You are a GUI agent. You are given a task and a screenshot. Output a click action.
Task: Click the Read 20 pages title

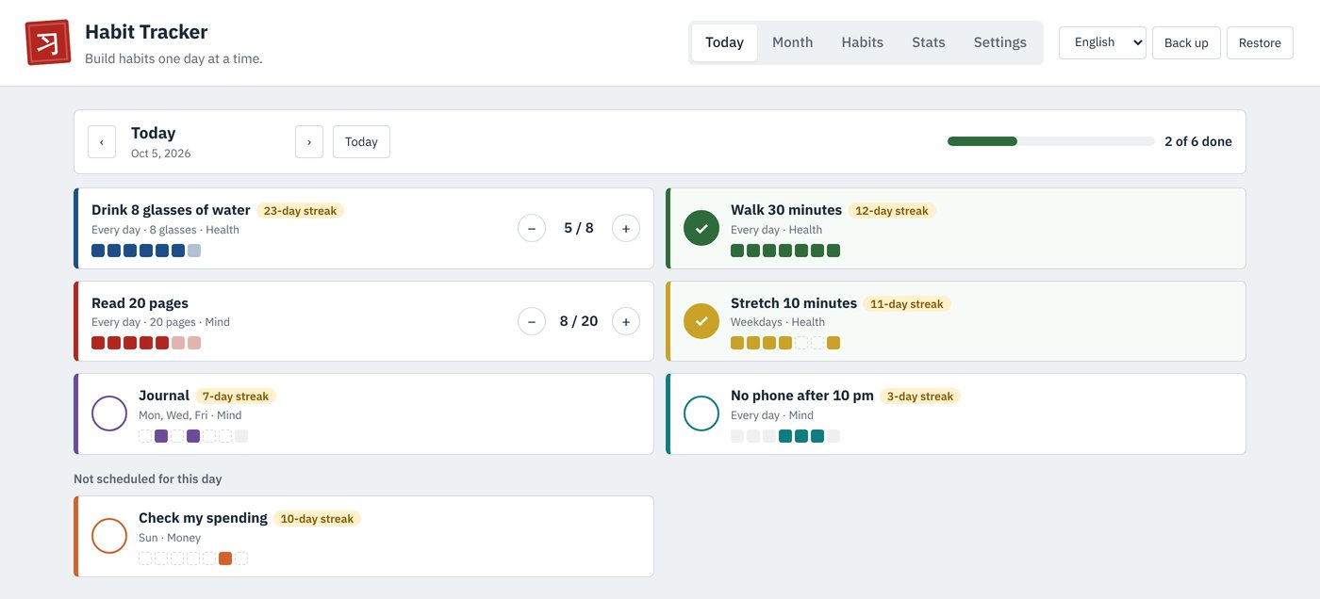click(140, 303)
